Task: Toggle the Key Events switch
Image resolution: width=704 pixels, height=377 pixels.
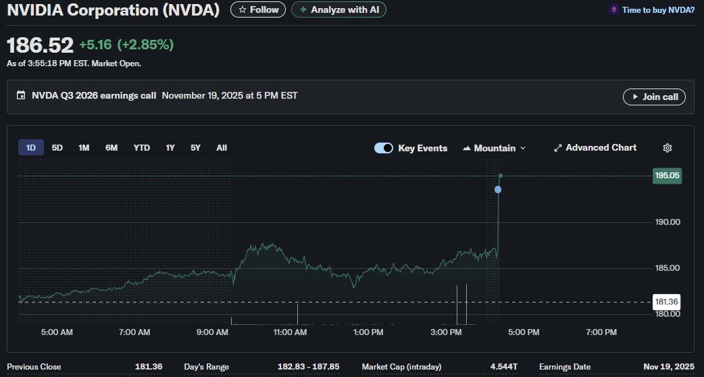Action: (384, 148)
